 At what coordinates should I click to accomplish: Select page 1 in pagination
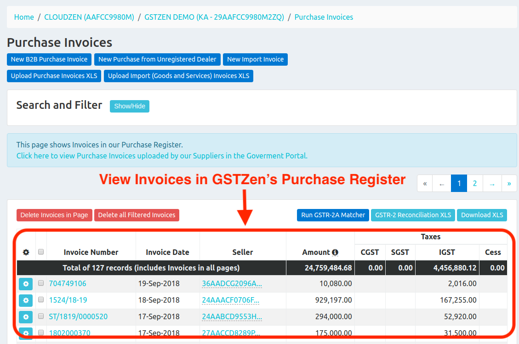point(459,184)
